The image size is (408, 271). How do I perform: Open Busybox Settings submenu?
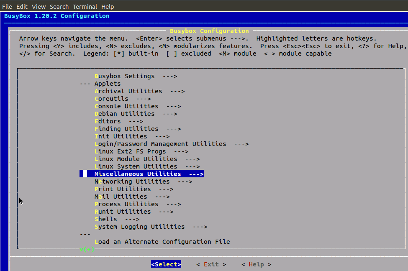(136, 76)
